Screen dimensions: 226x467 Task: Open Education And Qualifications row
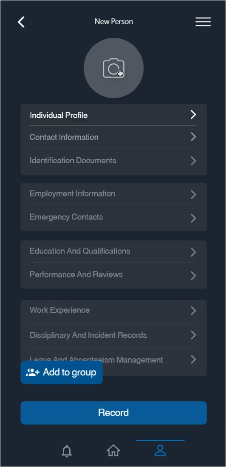point(113,251)
